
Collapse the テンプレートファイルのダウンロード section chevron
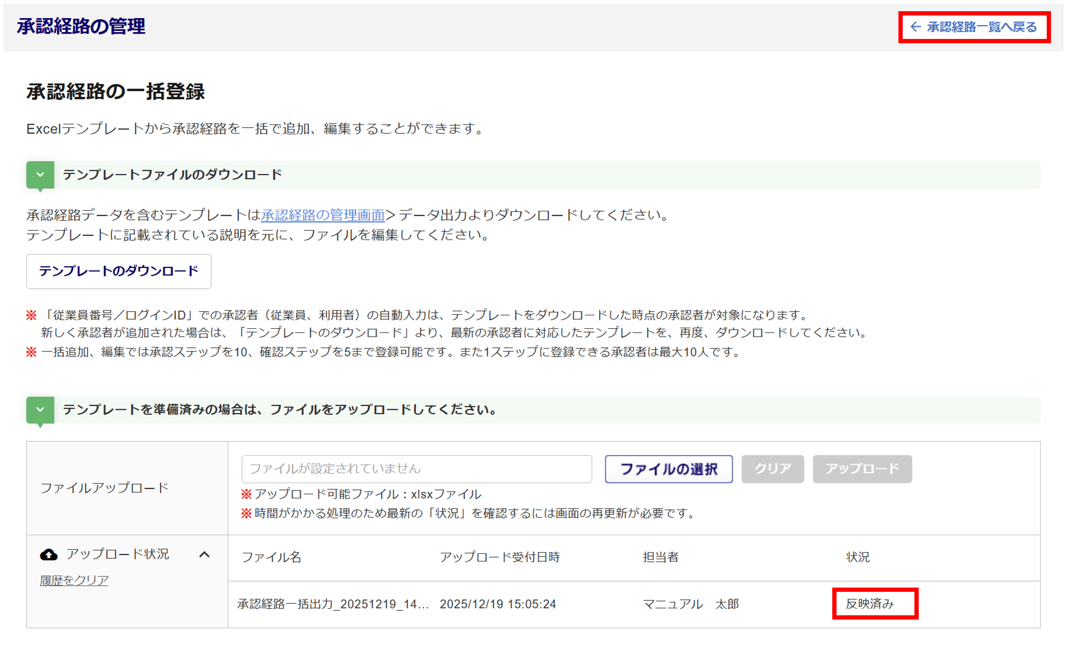pos(40,175)
